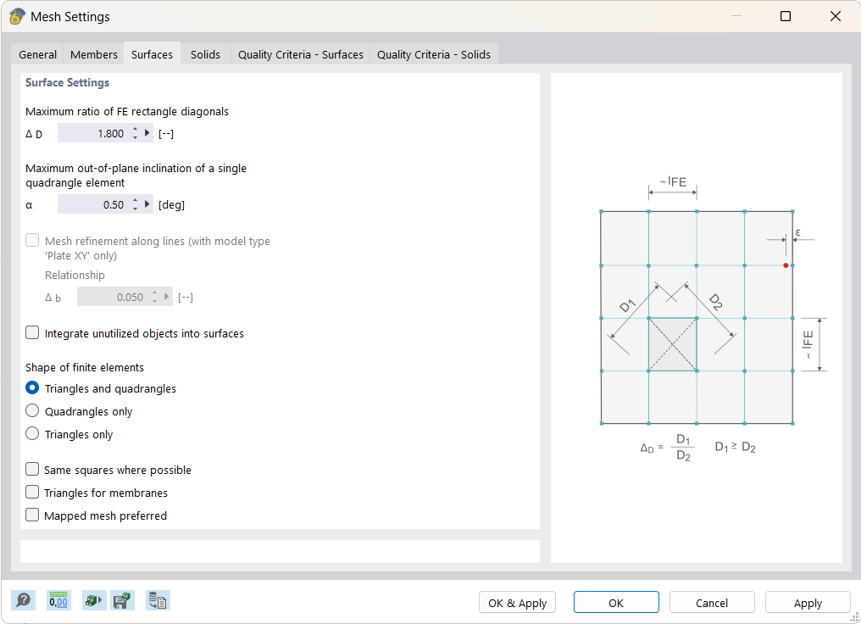
Task: Edit units and decimal places with 0.00 icon
Action: pyautogui.click(x=58, y=599)
